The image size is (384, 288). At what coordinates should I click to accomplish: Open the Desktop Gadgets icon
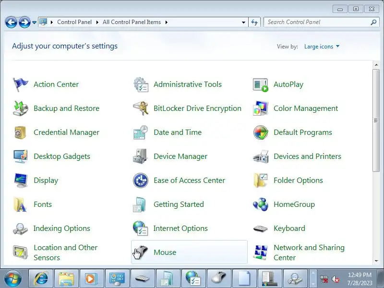(x=20, y=156)
